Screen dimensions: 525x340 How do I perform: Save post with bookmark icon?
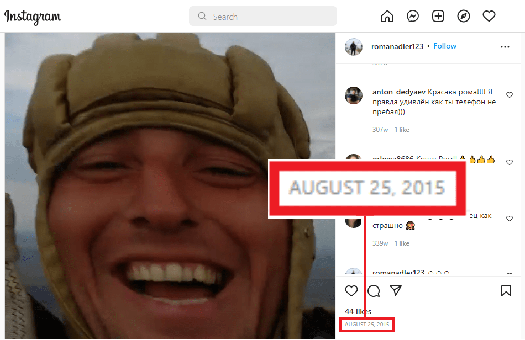506,291
